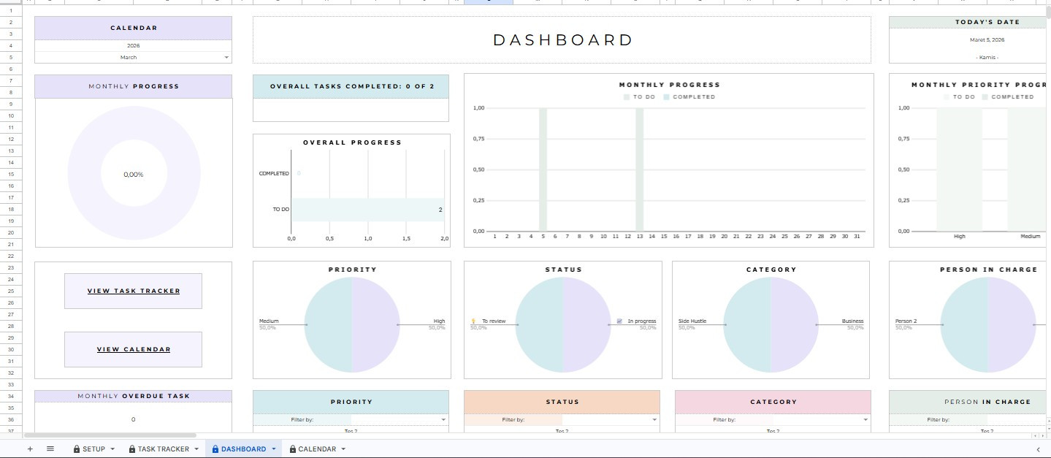Image resolution: width=1051 pixels, height=458 pixels.
Task: Select the 2026 calendar year cell
Action: pyautogui.click(x=133, y=45)
